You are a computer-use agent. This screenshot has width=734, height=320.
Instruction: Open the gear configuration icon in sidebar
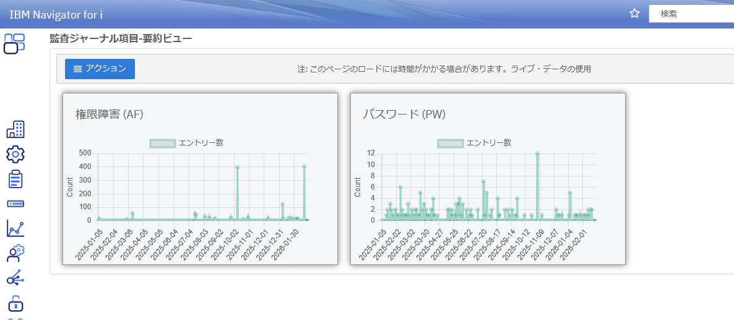pyautogui.click(x=15, y=154)
